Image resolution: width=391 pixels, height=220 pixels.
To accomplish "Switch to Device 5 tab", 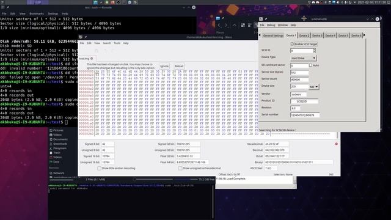I will point(343,35).
